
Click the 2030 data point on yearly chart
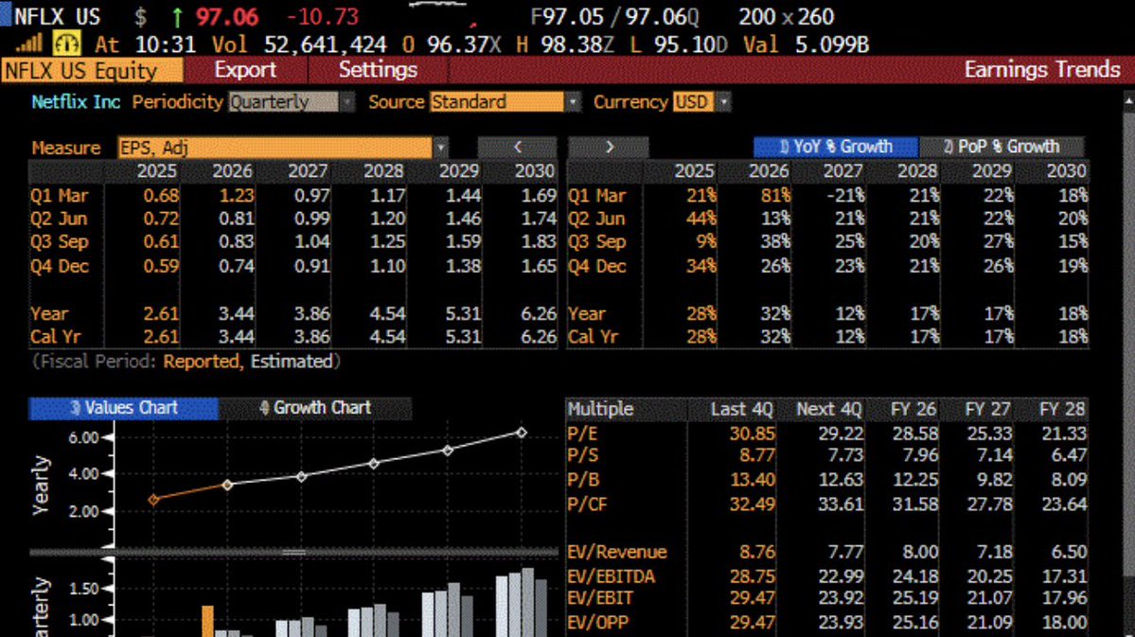(522, 433)
